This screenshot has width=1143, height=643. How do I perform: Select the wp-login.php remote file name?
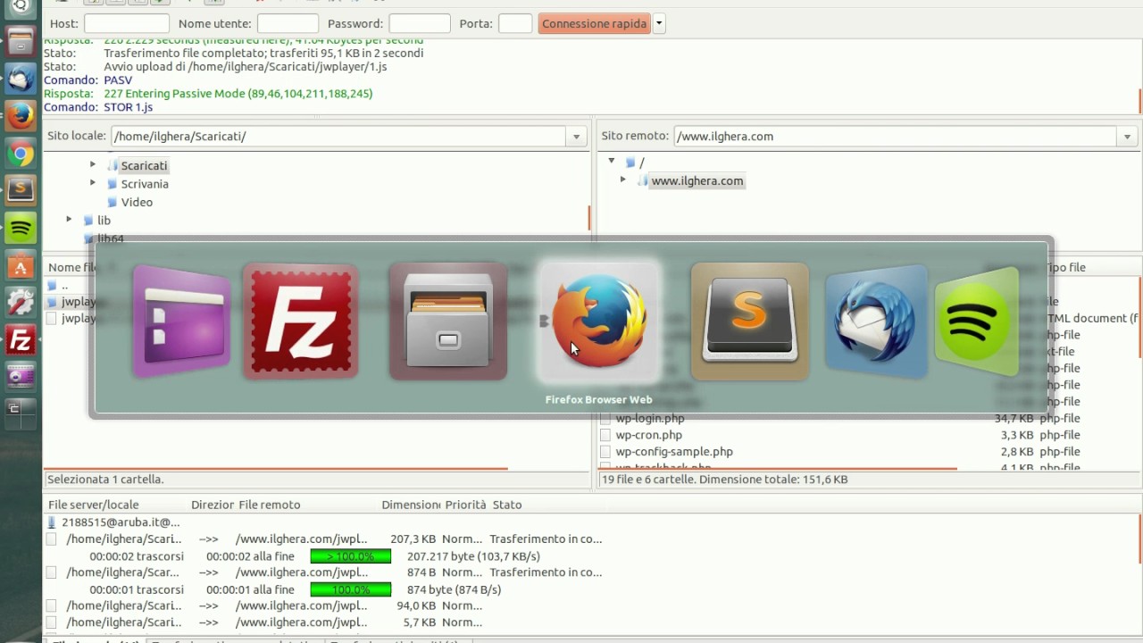[x=650, y=418]
